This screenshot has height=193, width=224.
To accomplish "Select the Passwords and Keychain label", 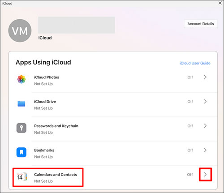I will tap(56, 126).
